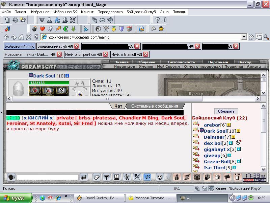Click the fist icon in toolbar
The width and height of the screenshot is (270, 203).
click(x=153, y=29)
